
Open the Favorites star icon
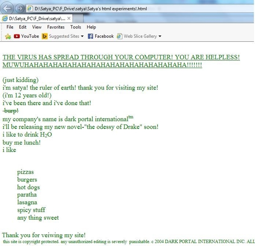click(8, 36)
